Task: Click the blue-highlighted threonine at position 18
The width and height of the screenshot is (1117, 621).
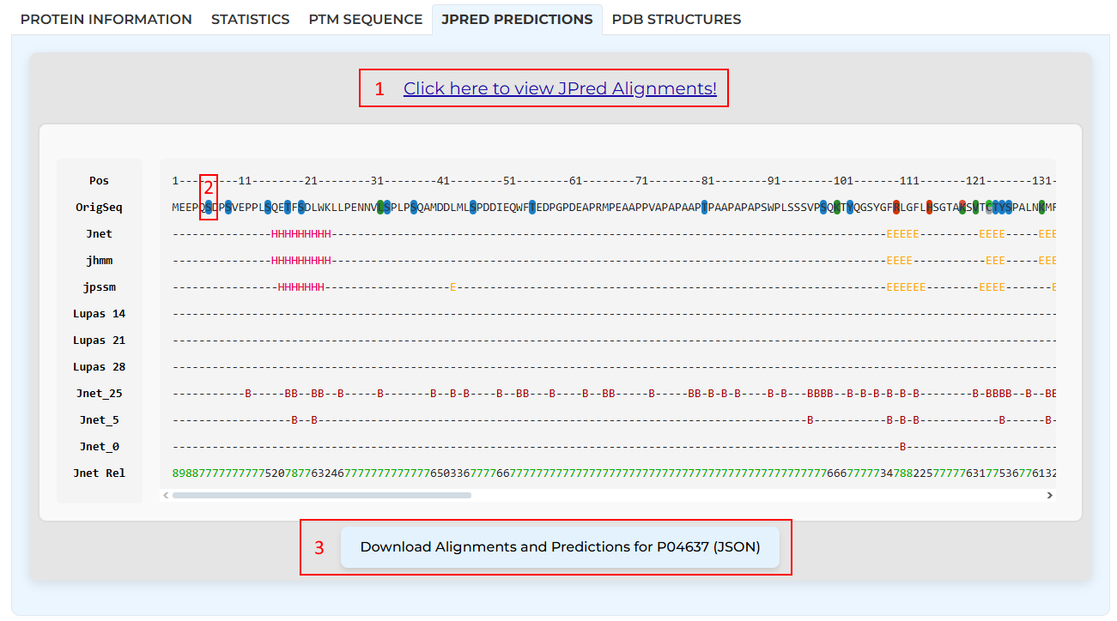Action: point(288,208)
